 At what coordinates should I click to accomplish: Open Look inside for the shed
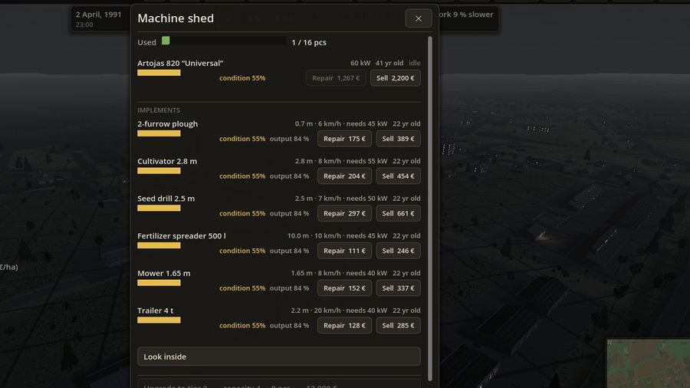279,357
